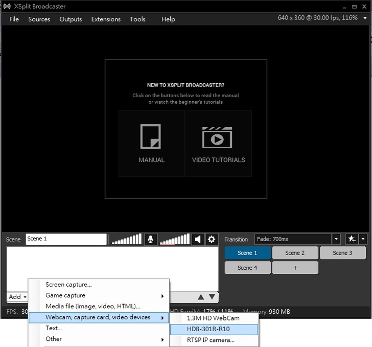Screen dimensions: 372x347
Task: Switch to Scene 2
Action: (x=295, y=253)
